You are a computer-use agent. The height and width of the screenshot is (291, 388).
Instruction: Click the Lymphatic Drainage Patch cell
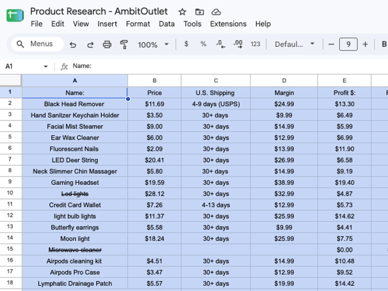click(x=75, y=283)
